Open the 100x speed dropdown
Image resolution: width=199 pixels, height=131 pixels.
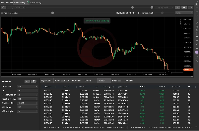point(184,13)
